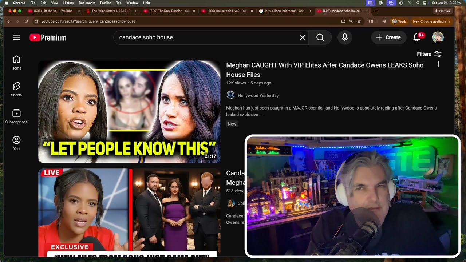Open 'Meghan CAUGHT With VIP Elites' video title
466x262 pixels.
tap(325, 70)
